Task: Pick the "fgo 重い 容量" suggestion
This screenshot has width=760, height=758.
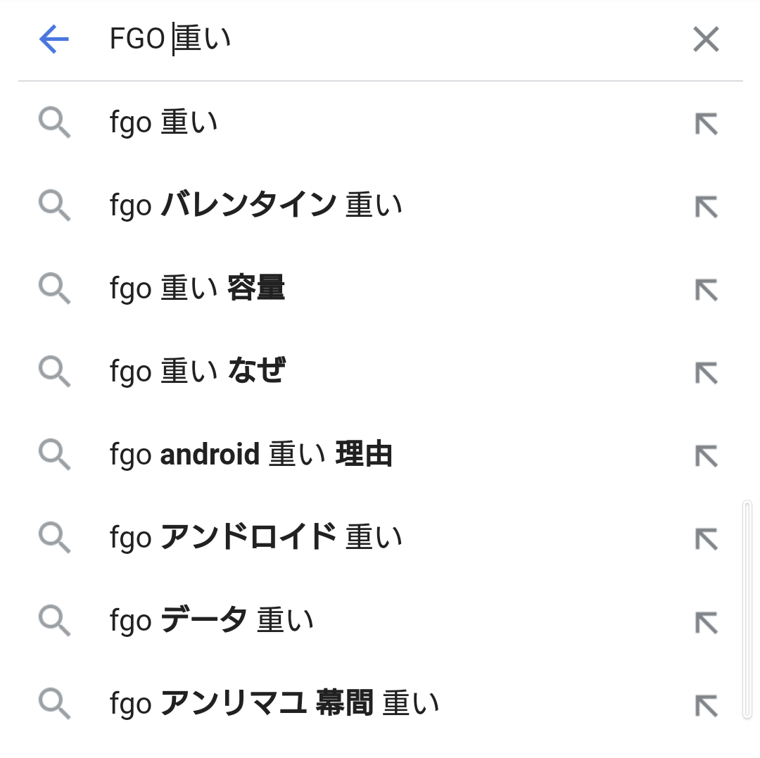Action: pyautogui.click(x=197, y=289)
